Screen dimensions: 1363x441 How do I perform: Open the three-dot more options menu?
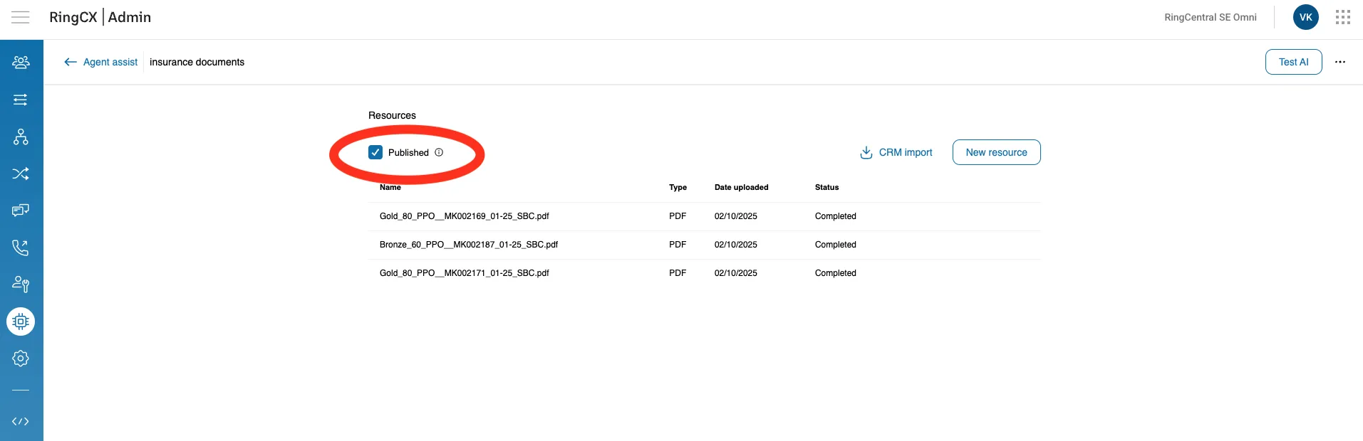pos(1340,62)
